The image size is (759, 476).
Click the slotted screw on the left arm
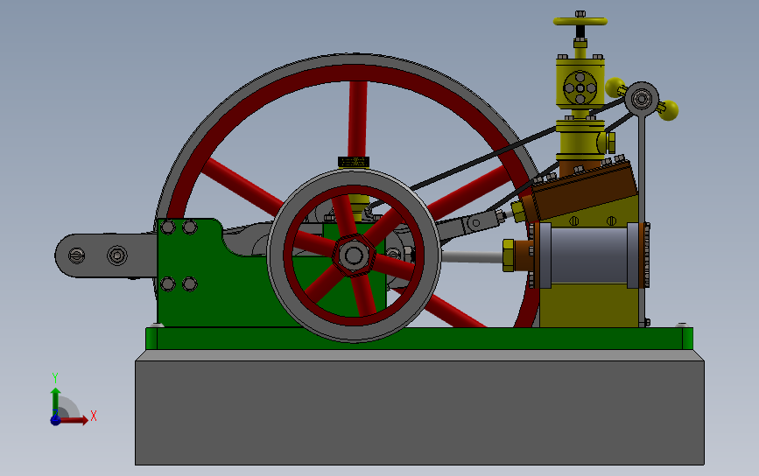(x=76, y=255)
